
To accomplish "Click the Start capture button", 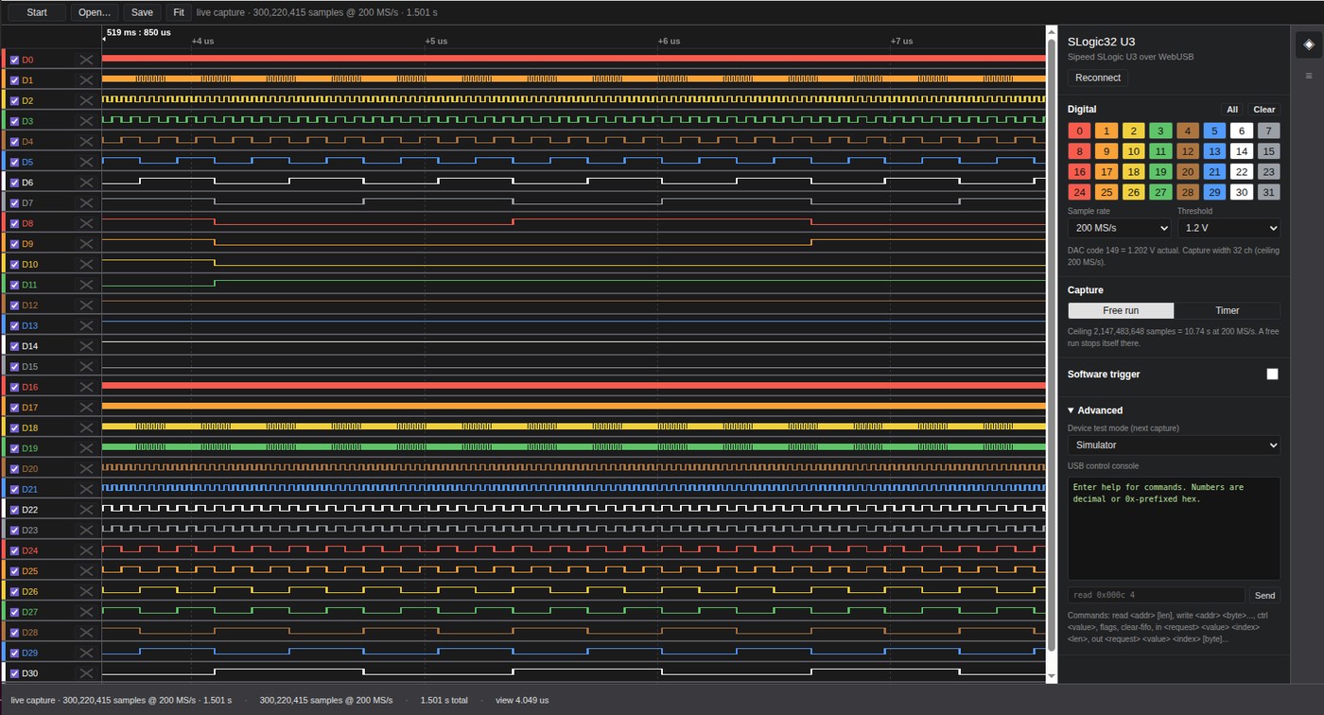I will pyautogui.click(x=37, y=12).
